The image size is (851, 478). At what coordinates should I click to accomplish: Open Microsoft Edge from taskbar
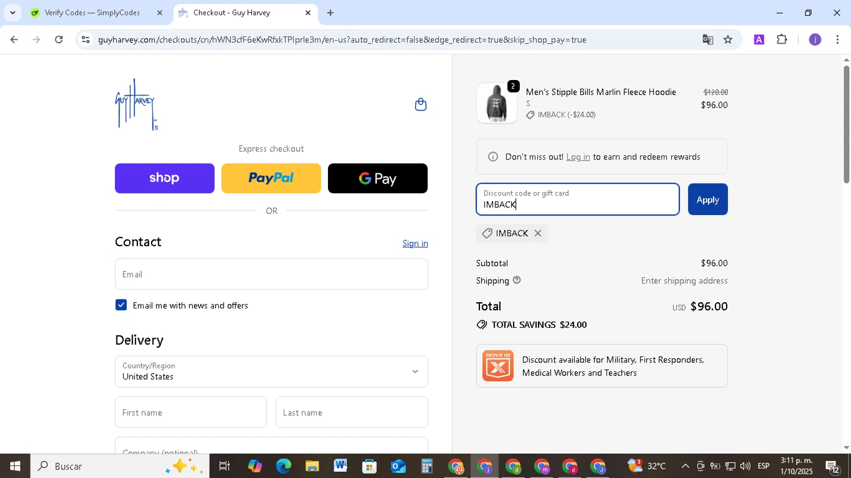coord(283,466)
